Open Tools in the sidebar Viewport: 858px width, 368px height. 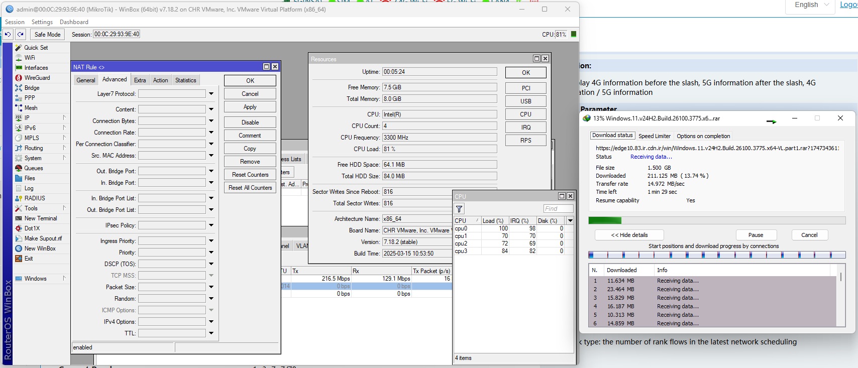31,208
